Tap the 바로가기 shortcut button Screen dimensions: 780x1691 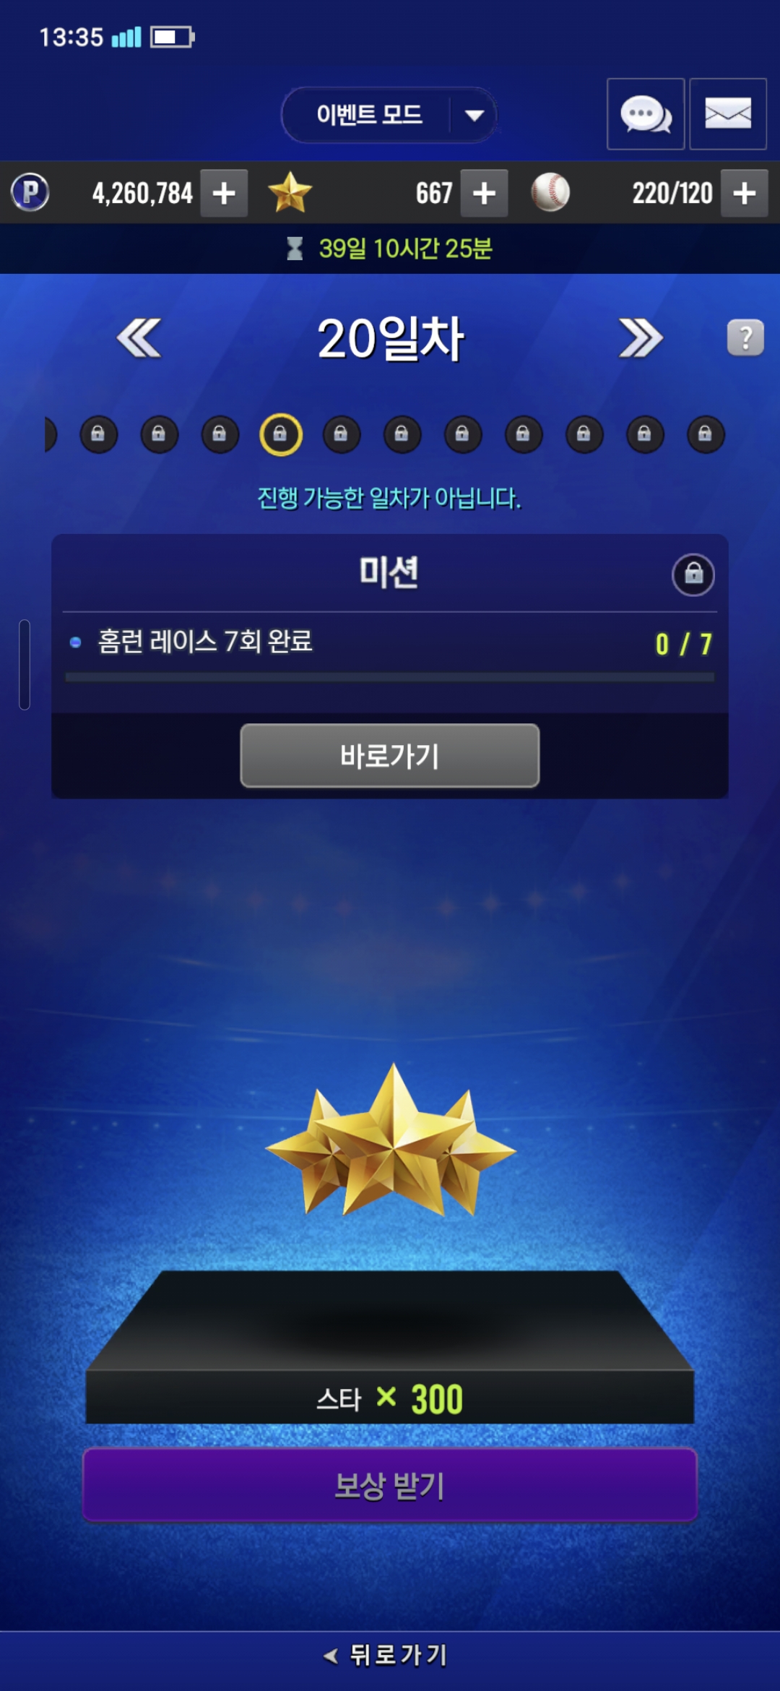click(390, 756)
